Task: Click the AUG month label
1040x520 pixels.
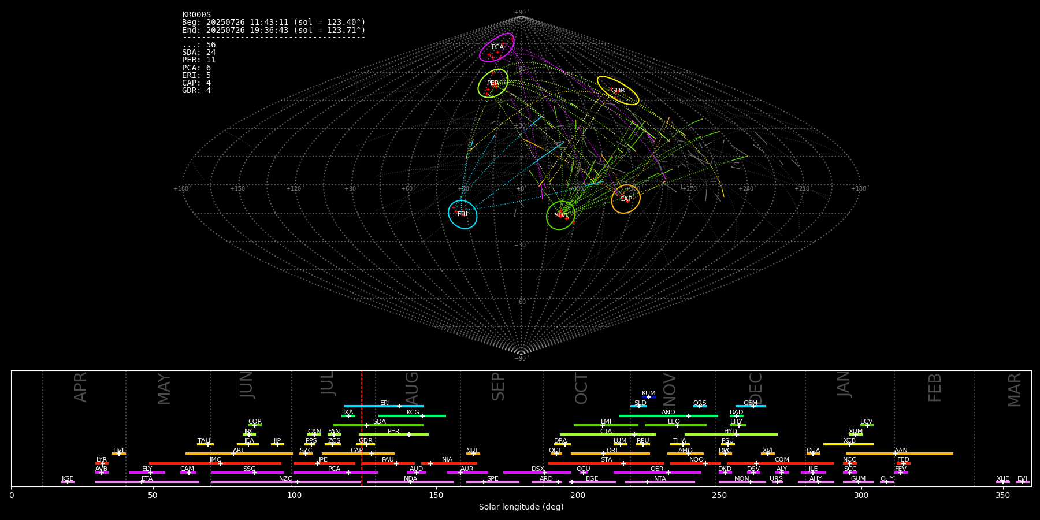Action: [412, 388]
